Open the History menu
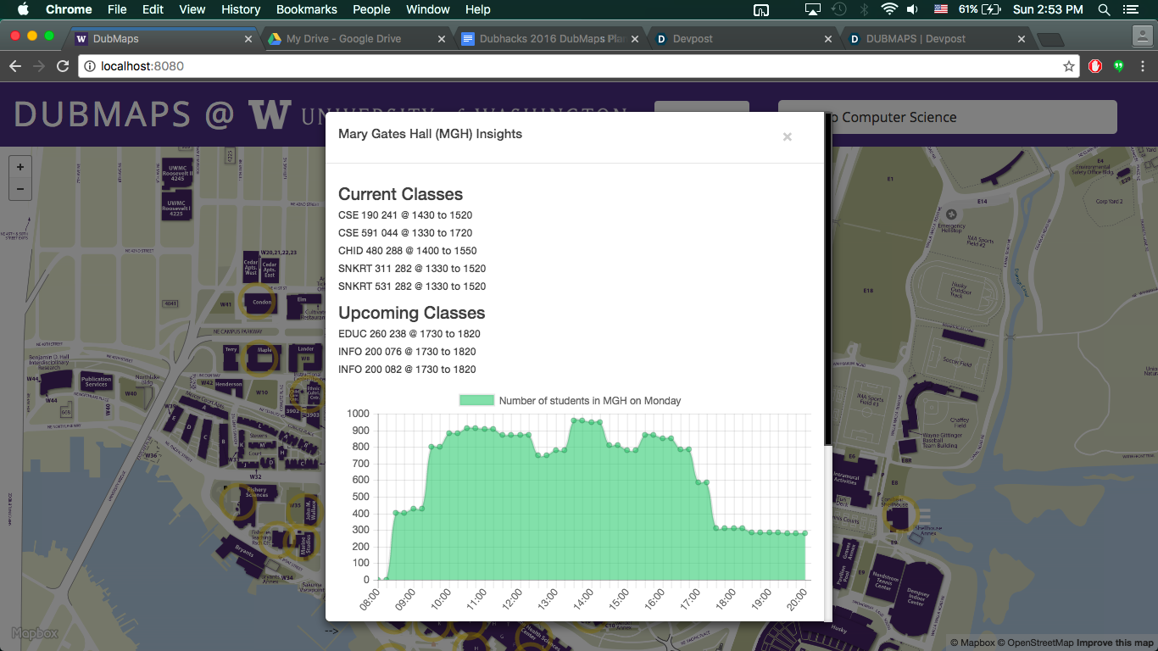 241,9
